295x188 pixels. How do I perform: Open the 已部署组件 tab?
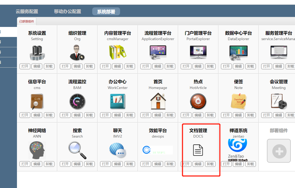(27, 21)
